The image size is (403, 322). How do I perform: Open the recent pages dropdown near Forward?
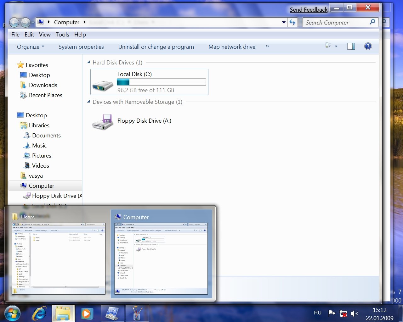tap(33, 23)
